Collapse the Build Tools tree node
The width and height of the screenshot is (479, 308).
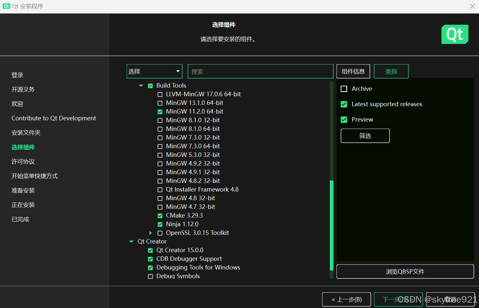point(141,86)
